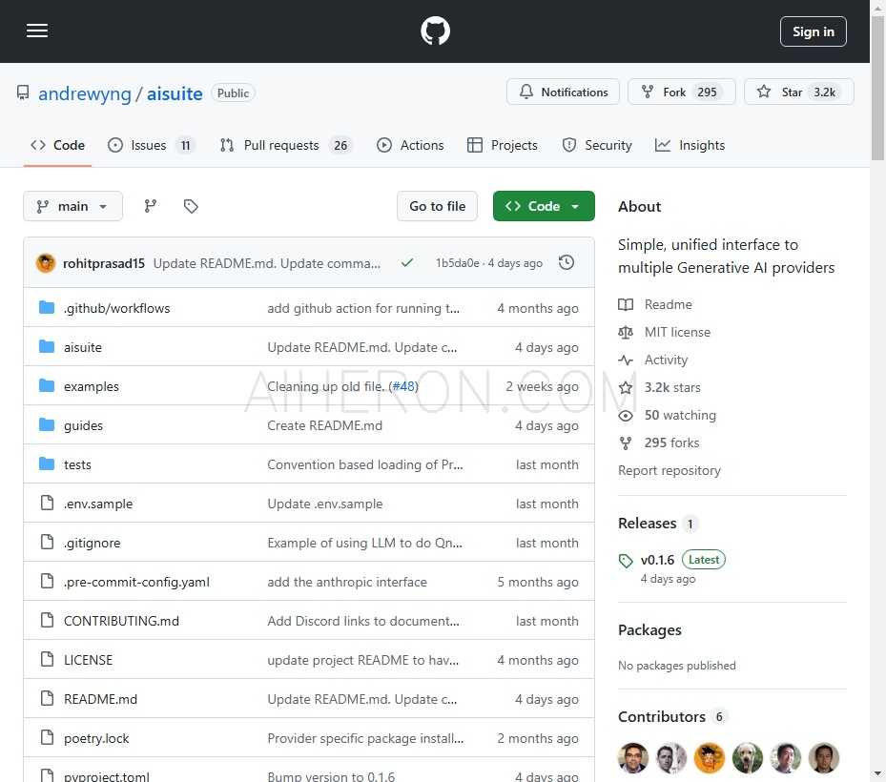Click the Notifications bell button

coord(563,92)
